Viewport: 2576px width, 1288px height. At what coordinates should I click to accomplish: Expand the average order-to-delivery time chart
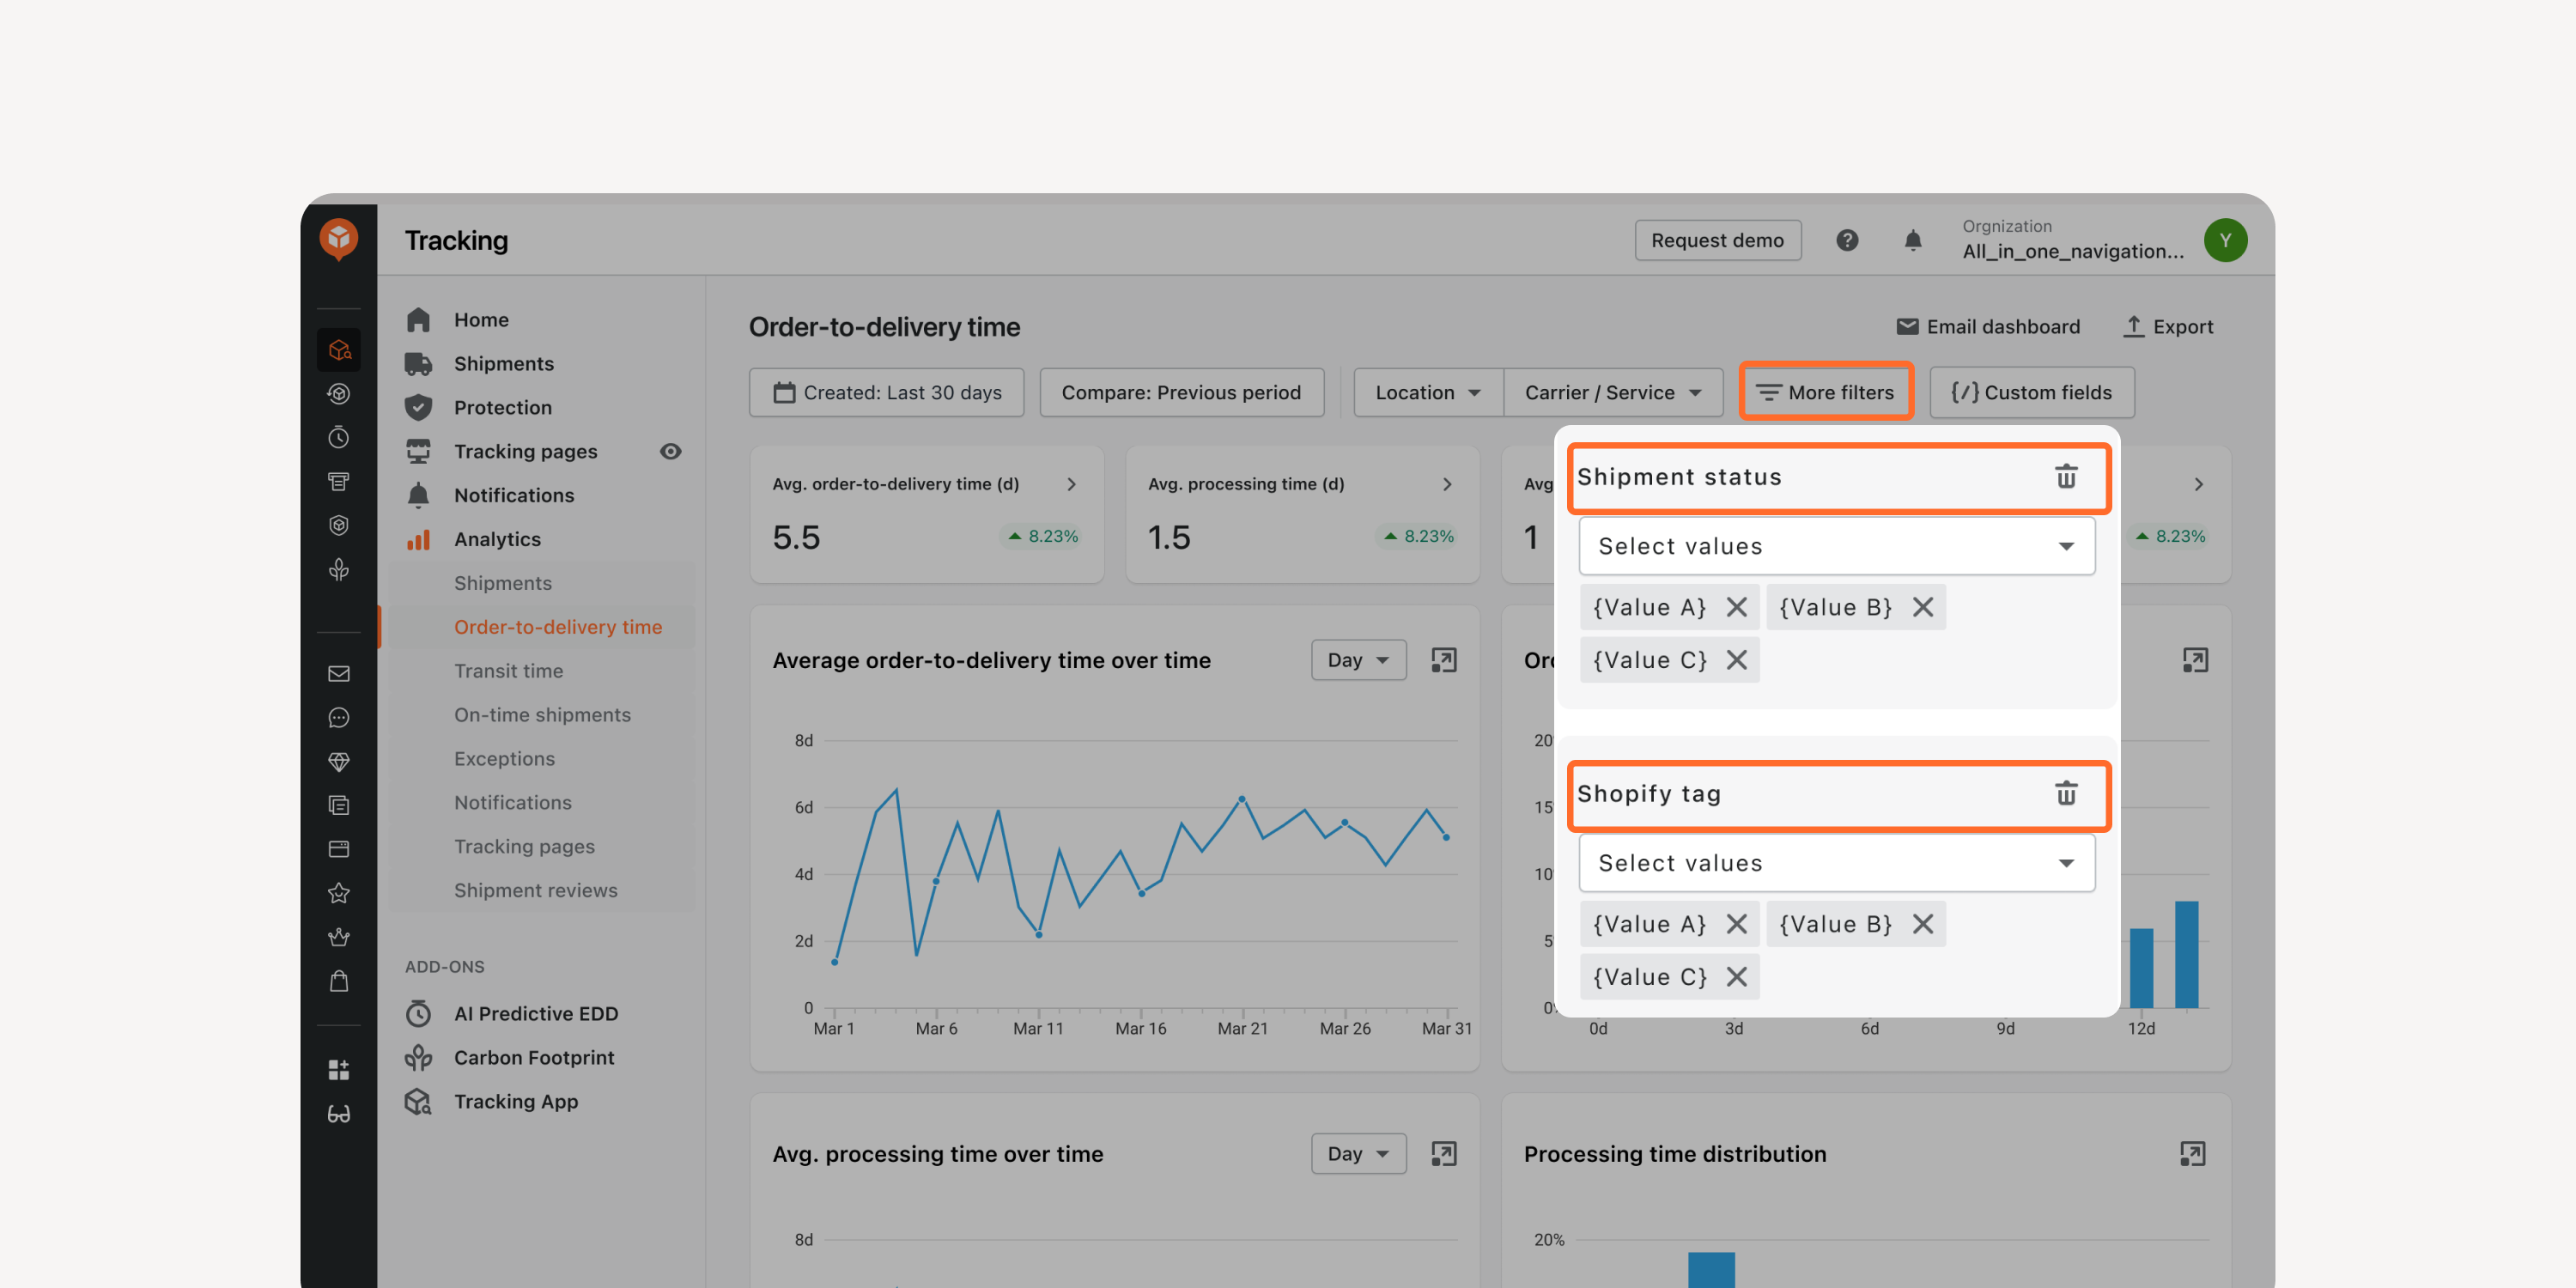point(1443,660)
